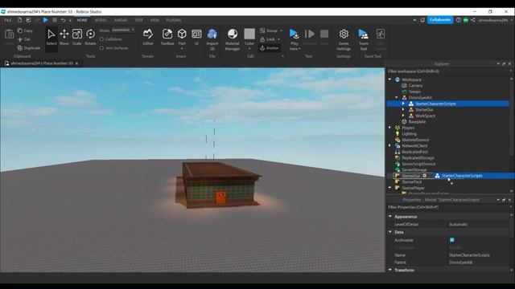The image size is (515, 289).
Task: Switch to the AVATAR ribbon tab
Action: pyautogui.click(x=120, y=20)
